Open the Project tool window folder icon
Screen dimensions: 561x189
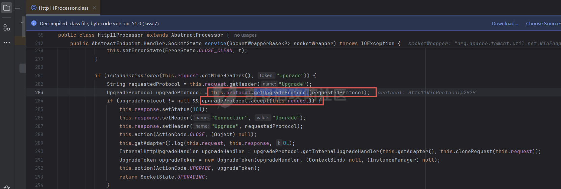pyautogui.click(x=7, y=8)
